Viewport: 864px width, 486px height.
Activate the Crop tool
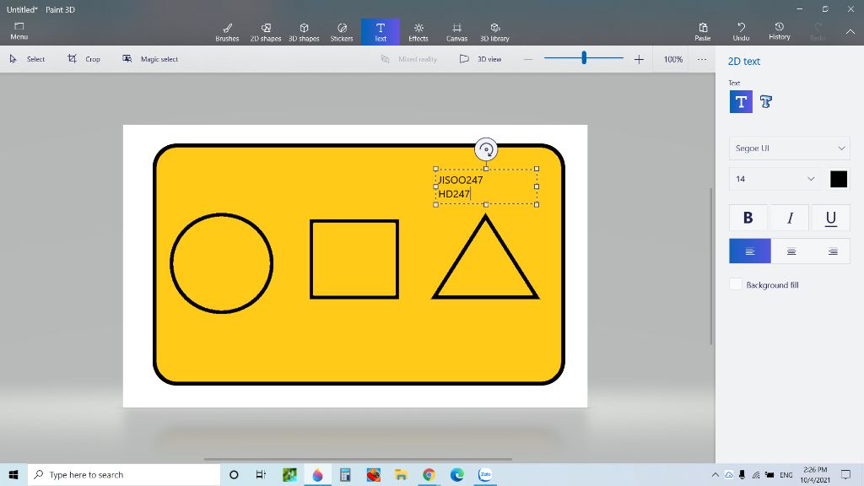click(84, 59)
